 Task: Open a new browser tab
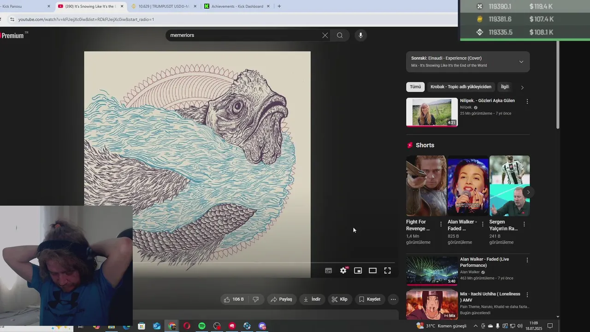point(279,6)
